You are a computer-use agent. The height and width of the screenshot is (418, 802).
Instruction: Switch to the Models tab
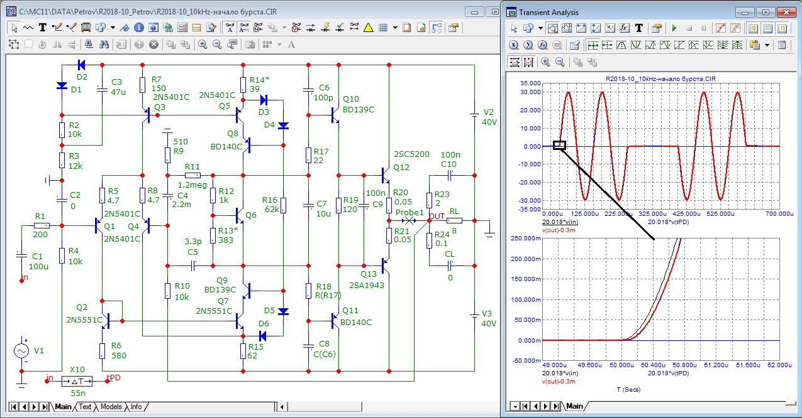tap(111, 407)
